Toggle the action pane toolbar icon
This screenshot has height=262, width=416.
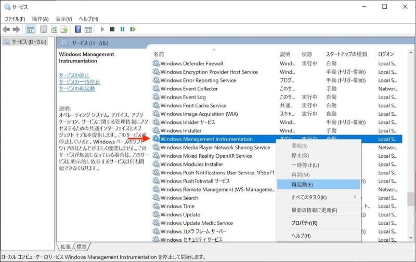click(88, 30)
